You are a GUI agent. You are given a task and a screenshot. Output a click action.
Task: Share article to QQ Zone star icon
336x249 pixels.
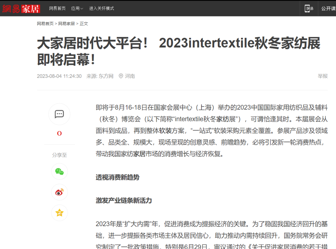(x=59, y=213)
